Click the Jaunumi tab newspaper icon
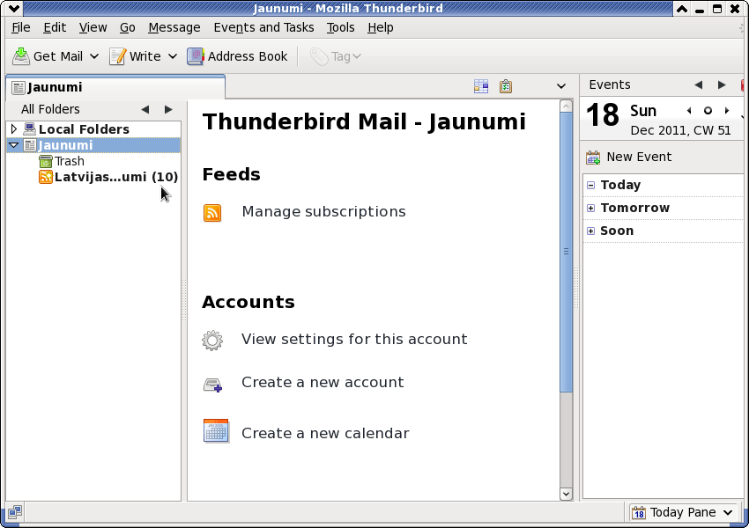 [19, 87]
